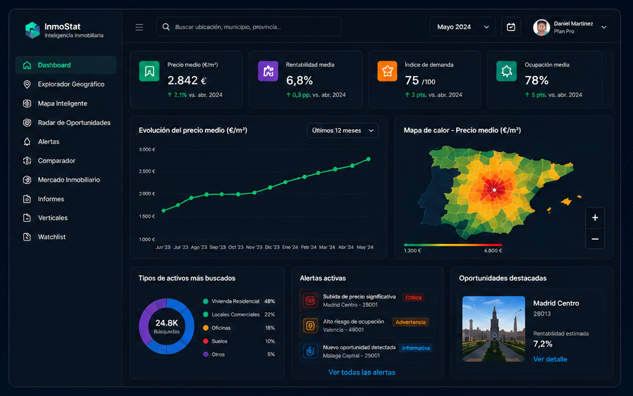
Task: Select Subida de precio significativa alert
Action: click(367, 301)
